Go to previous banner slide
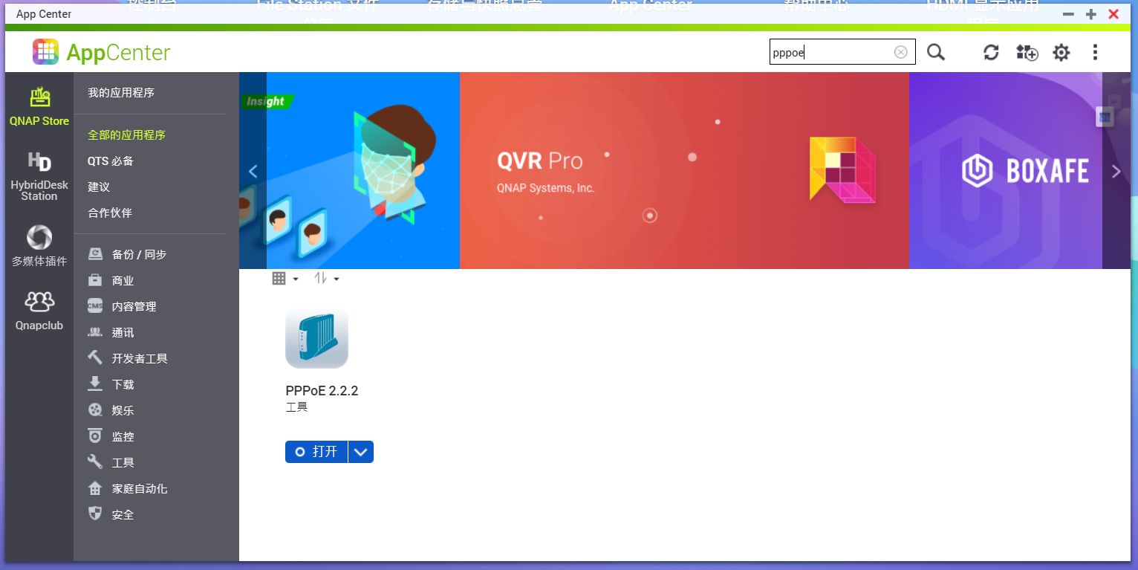Image resolution: width=1138 pixels, height=570 pixels. point(253,172)
